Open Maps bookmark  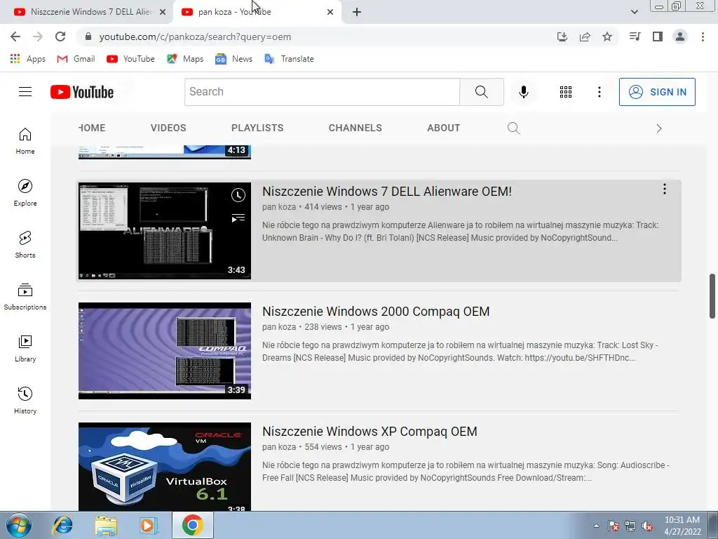(x=185, y=59)
